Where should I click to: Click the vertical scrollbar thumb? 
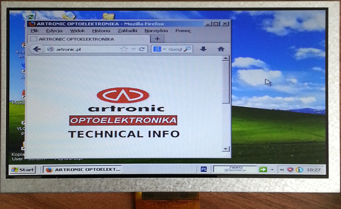tap(225, 82)
